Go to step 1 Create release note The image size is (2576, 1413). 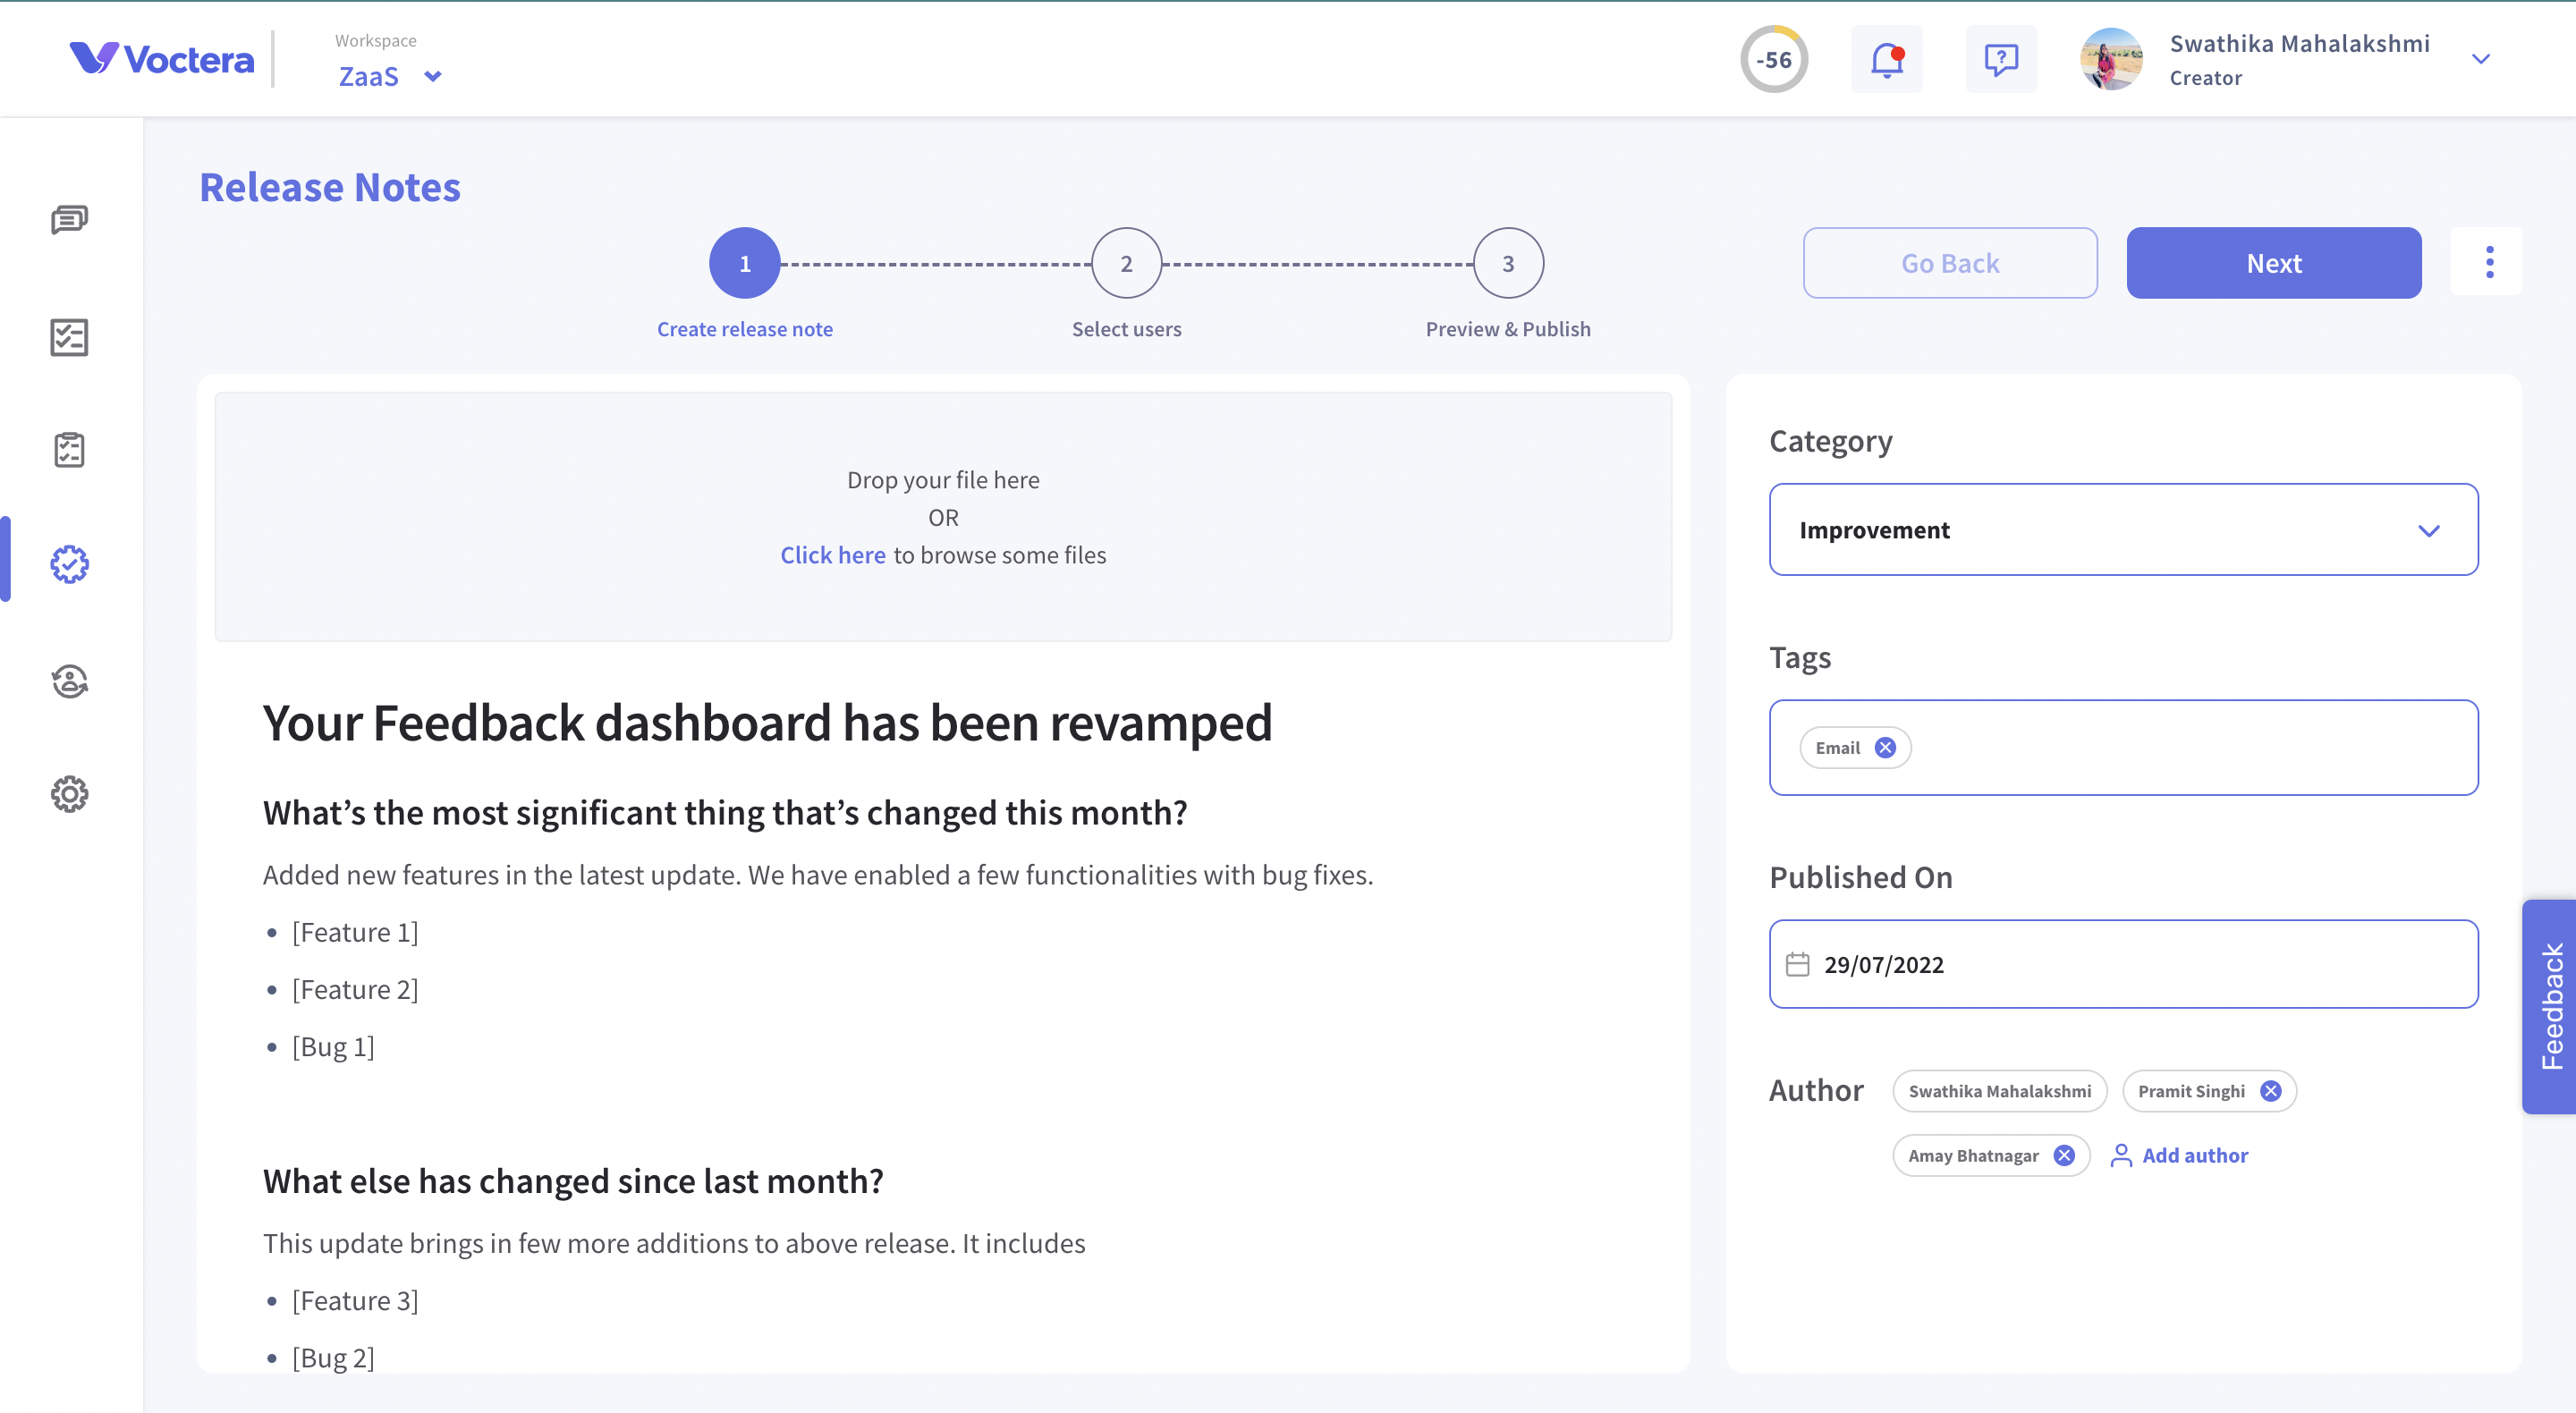click(745, 263)
